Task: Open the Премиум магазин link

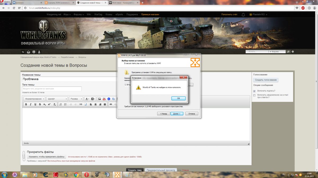Action: (x=150, y=15)
